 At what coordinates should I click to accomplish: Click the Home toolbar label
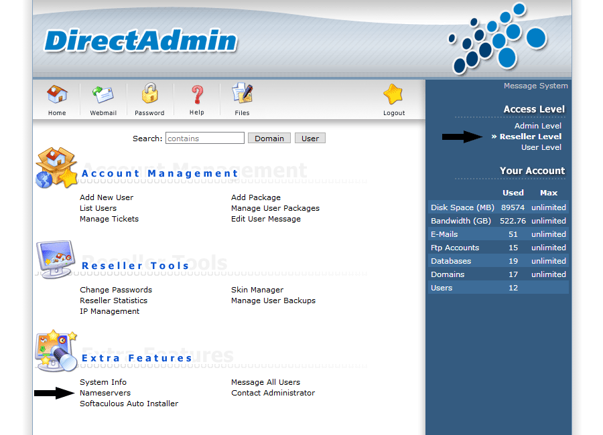57,113
